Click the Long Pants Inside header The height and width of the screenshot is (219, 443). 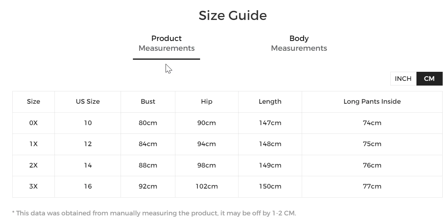pos(372,102)
